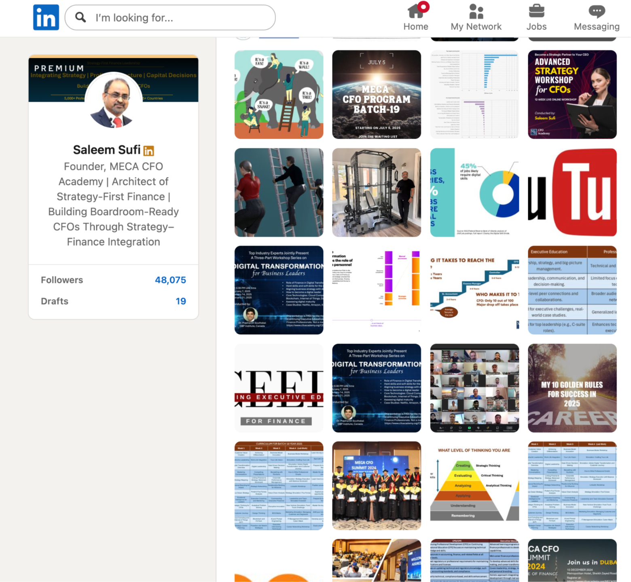The height and width of the screenshot is (582, 631).
Task: Open the purple and orange bar chart image
Action: point(377,290)
